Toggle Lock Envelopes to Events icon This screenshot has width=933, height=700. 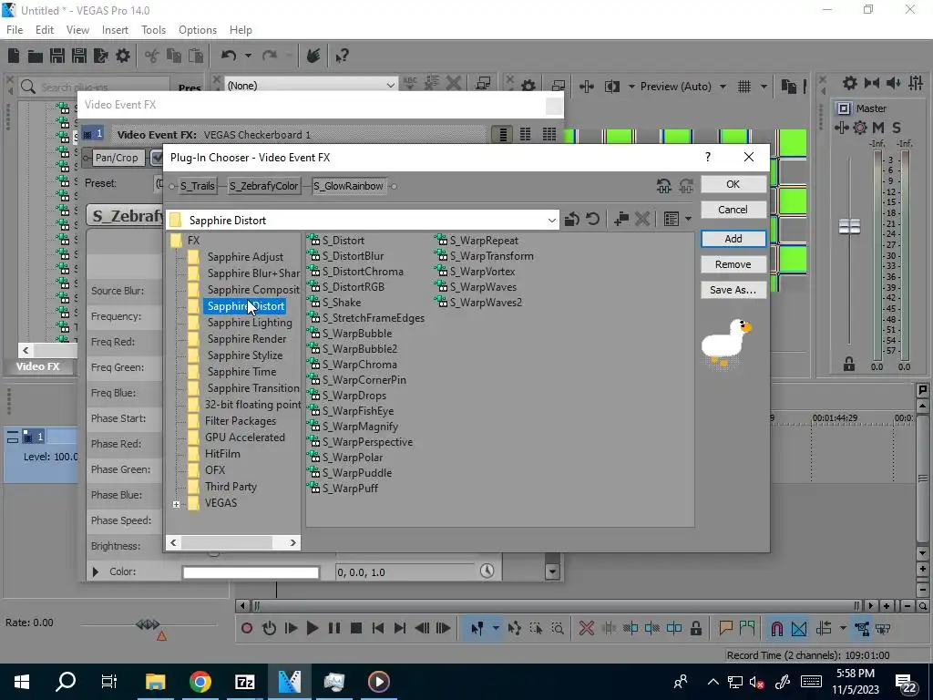tap(862, 628)
